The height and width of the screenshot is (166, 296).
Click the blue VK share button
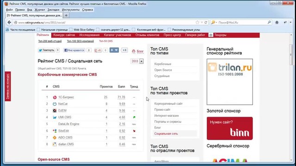pos(114,50)
